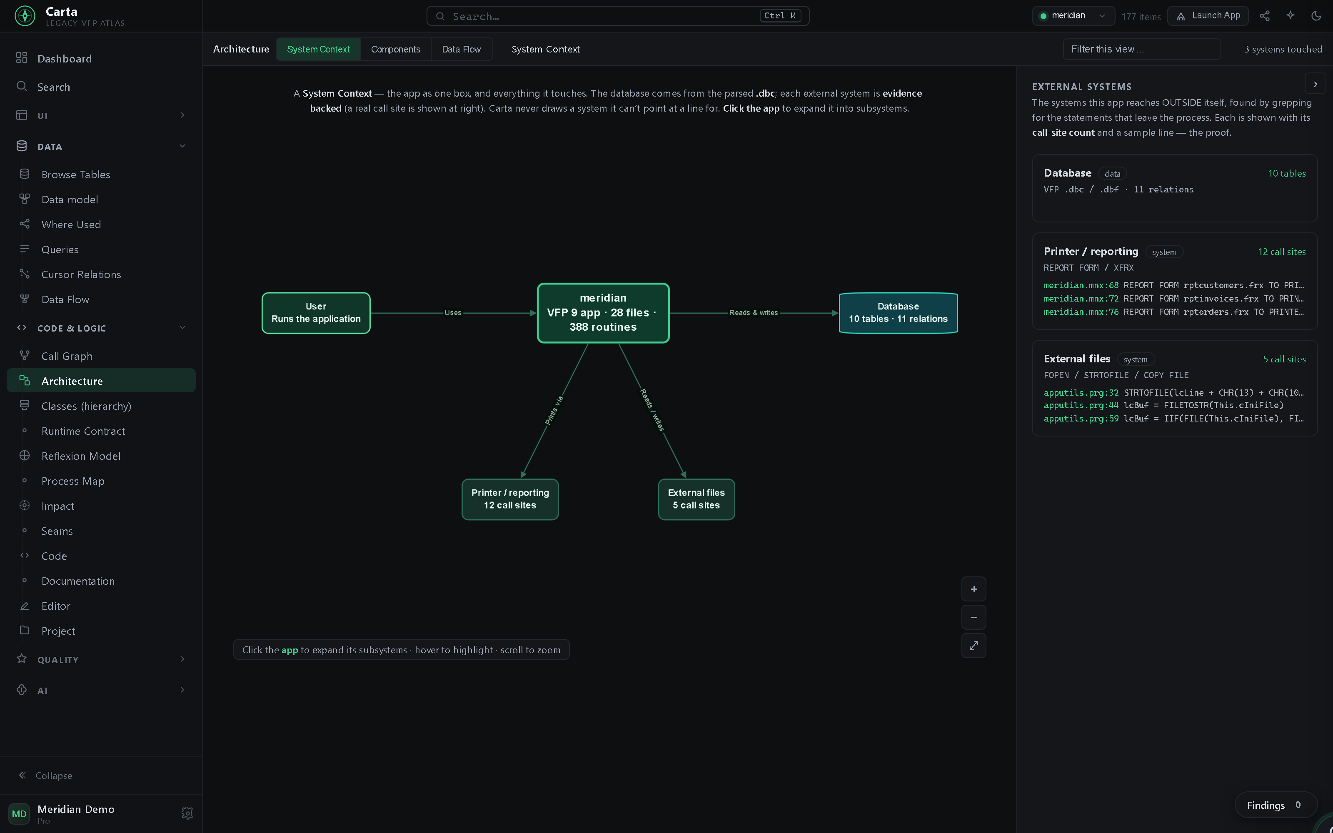Open Process Map in sidebar
1333x833 pixels.
(101, 481)
